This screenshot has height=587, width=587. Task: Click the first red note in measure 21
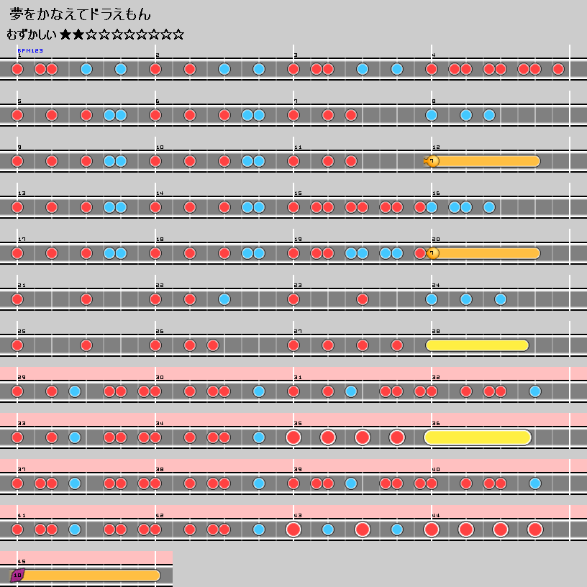[17, 299]
